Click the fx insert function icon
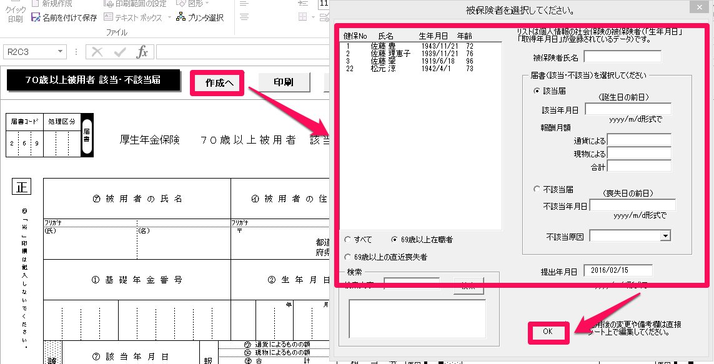The image size is (714, 364). click(142, 52)
